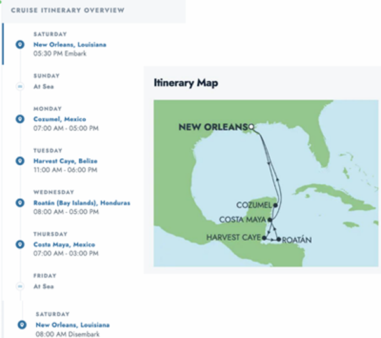Click the location pin beside Roatán, Honduras
The image size is (381, 338).
click(20, 203)
